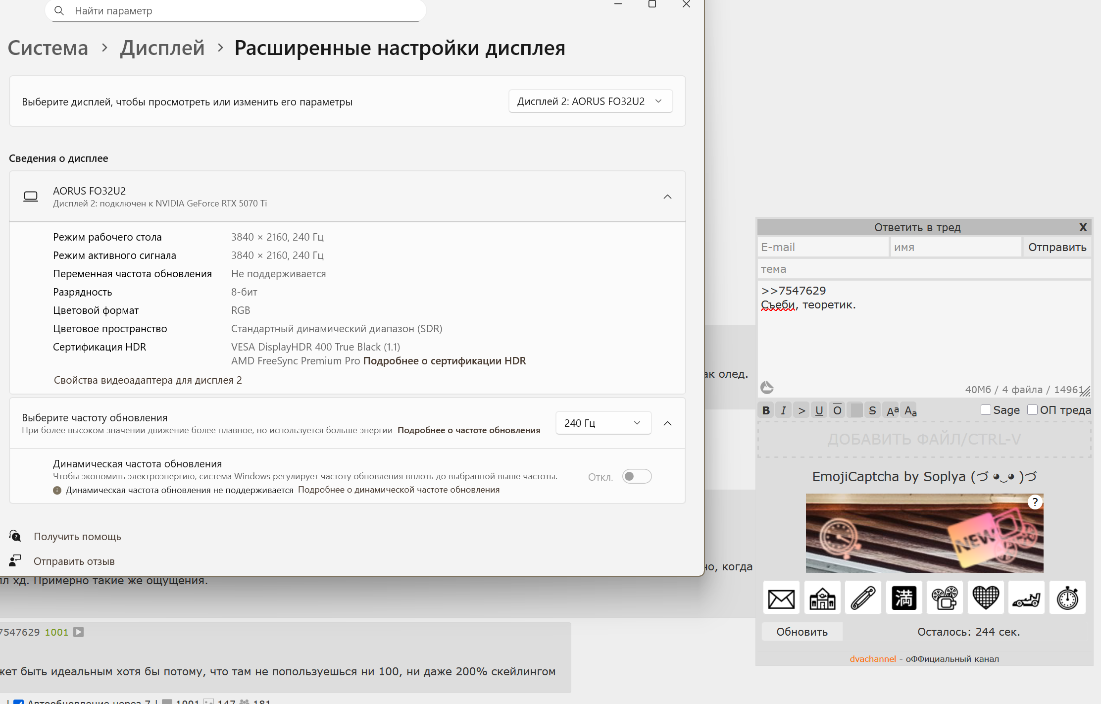
Task: Select the film projector emoji option
Action: pyautogui.click(x=945, y=598)
